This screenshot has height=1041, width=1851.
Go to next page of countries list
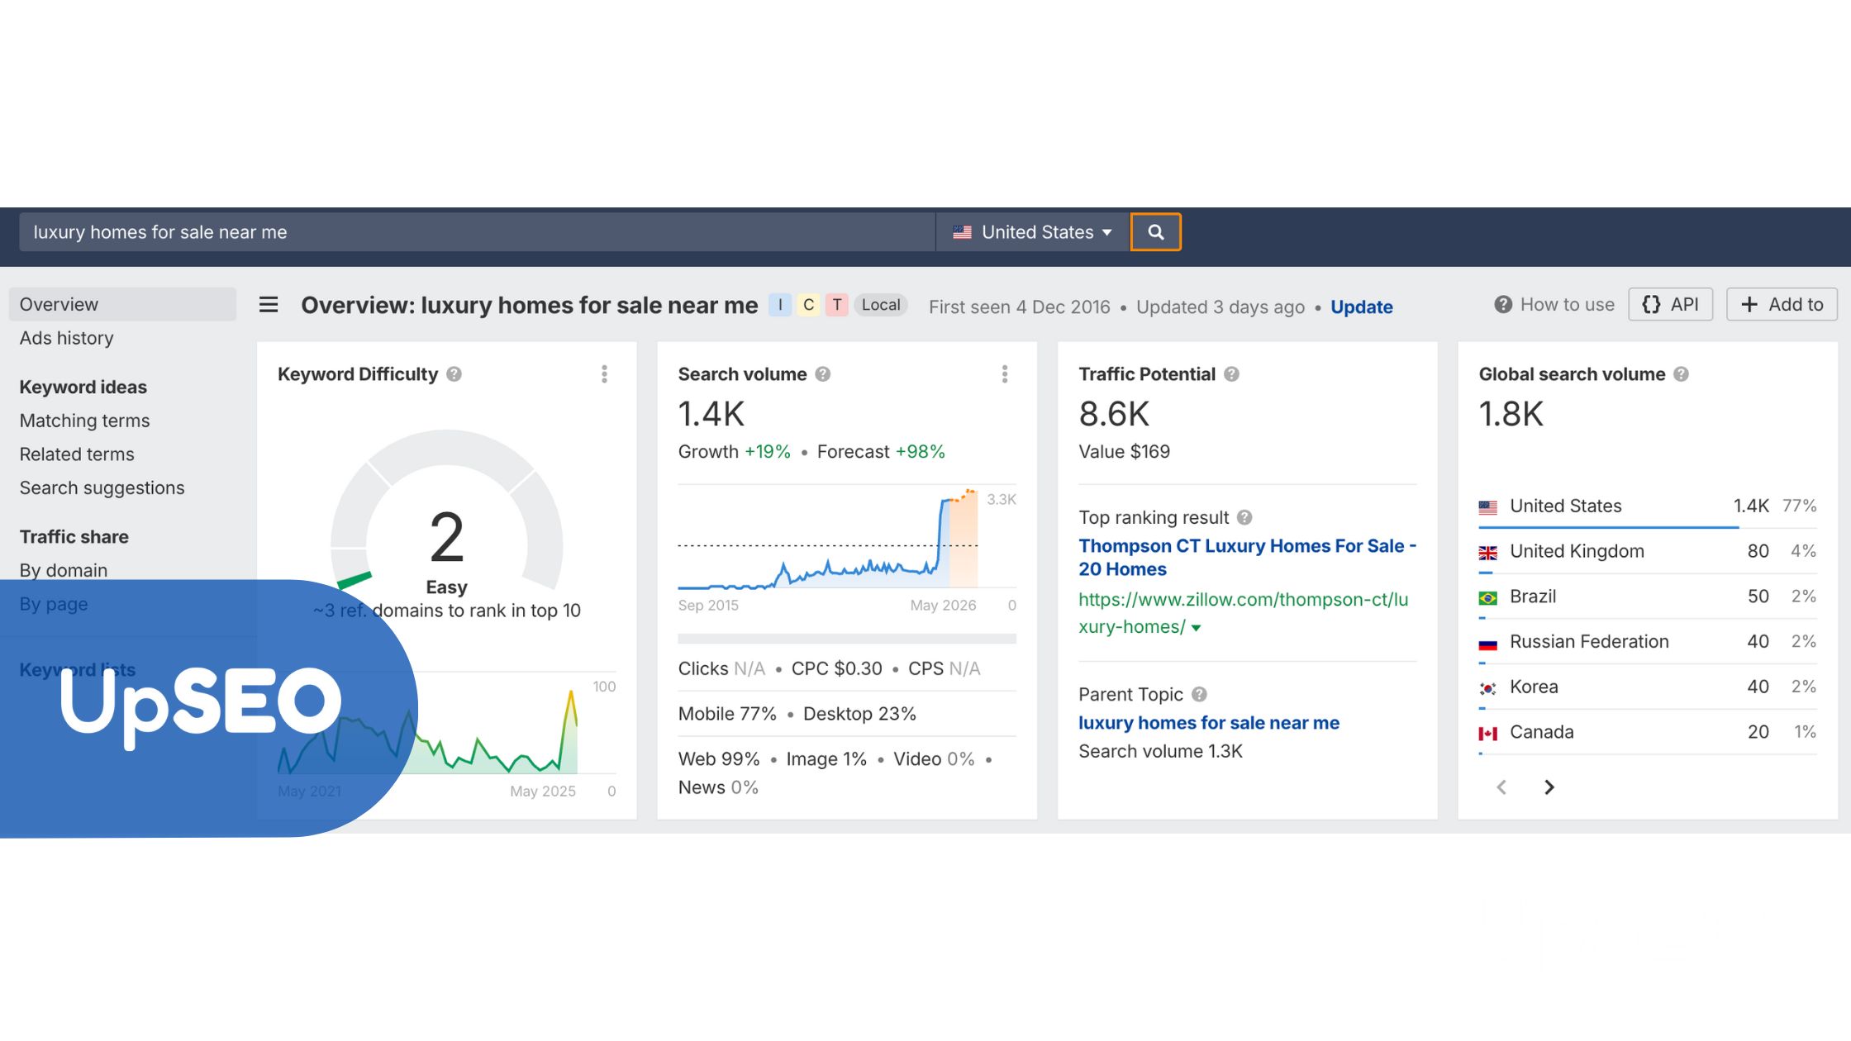[x=1549, y=787]
